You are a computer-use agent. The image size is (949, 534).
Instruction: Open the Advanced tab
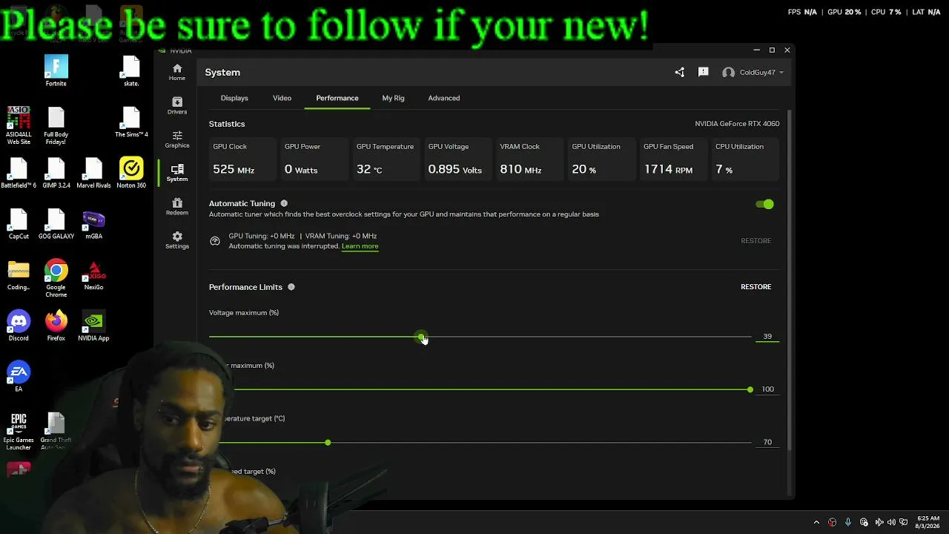pyautogui.click(x=444, y=98)
